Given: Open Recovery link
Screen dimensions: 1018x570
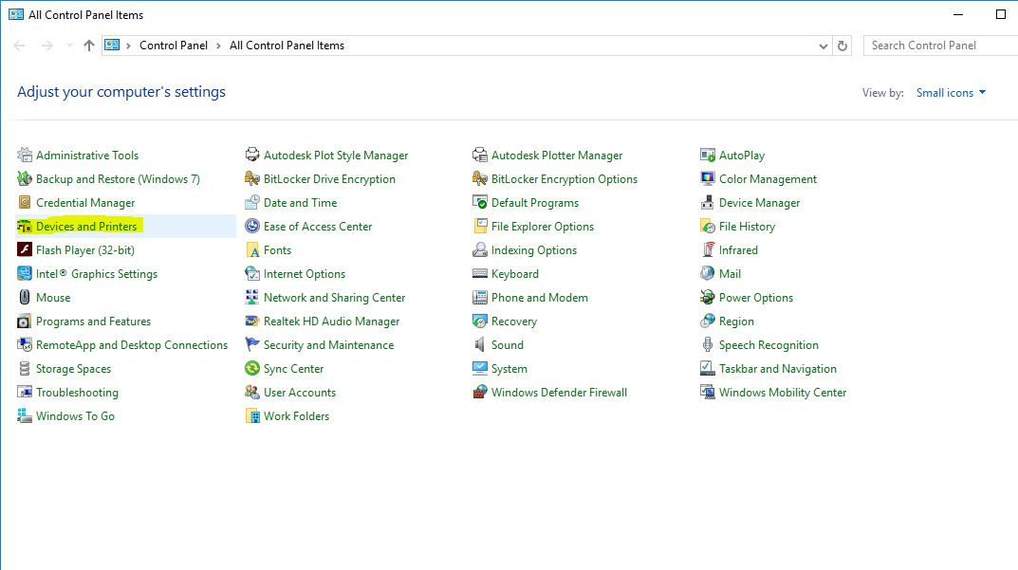Looking at the screenshot, I should click(513, 322).
